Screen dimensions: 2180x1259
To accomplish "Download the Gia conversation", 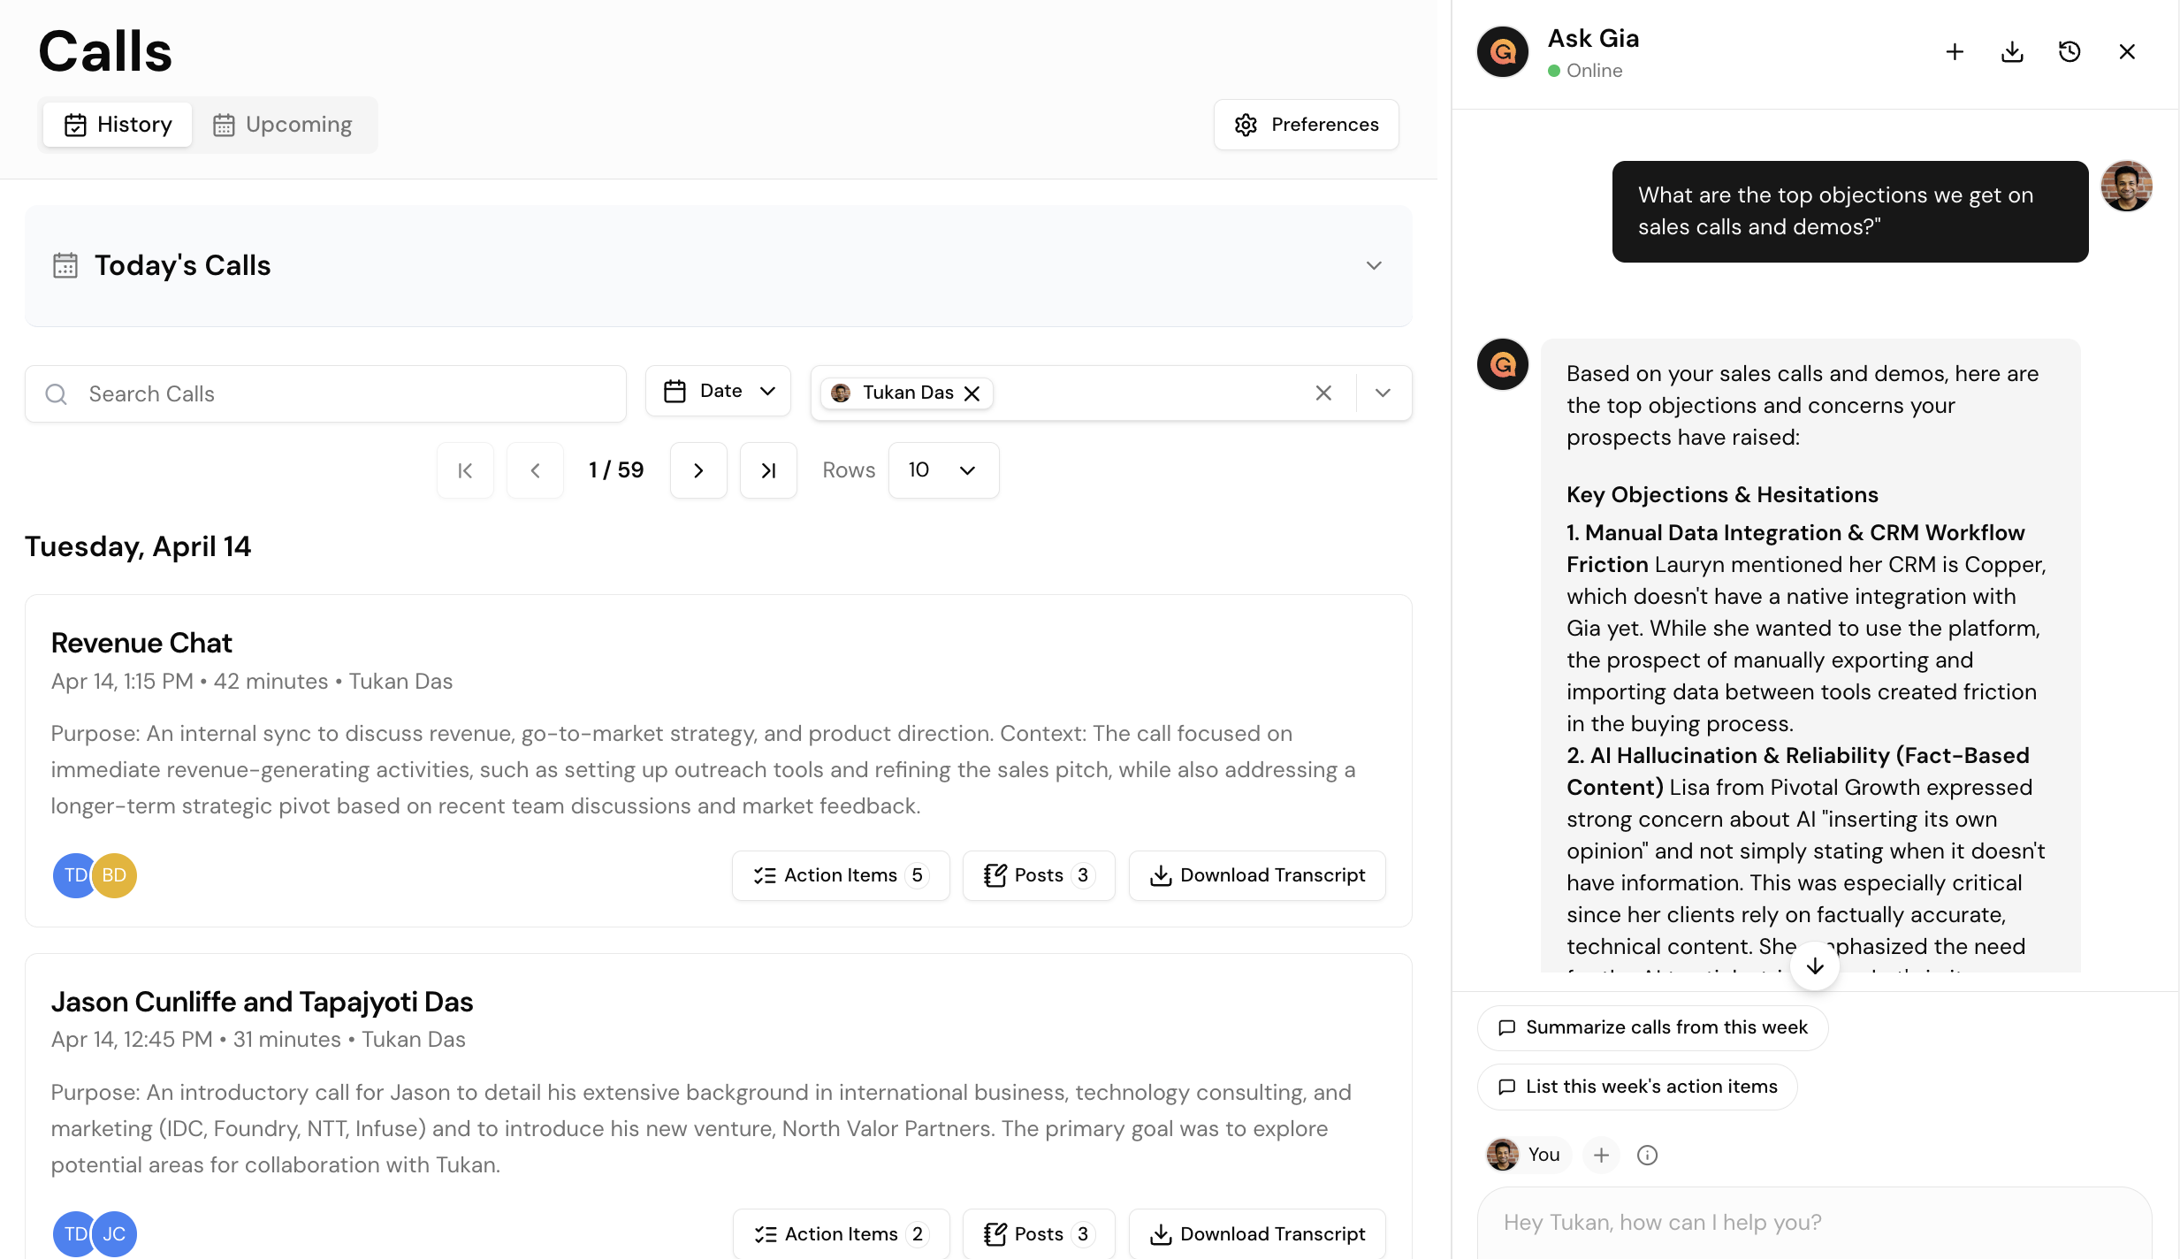I will (2012, 52).
